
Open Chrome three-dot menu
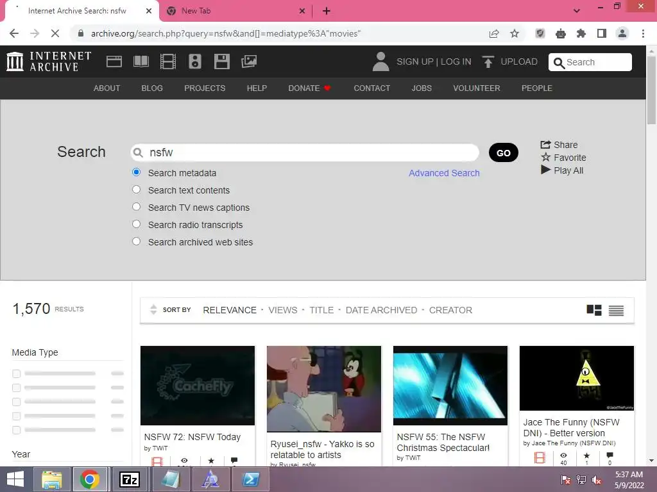(643, 33)
